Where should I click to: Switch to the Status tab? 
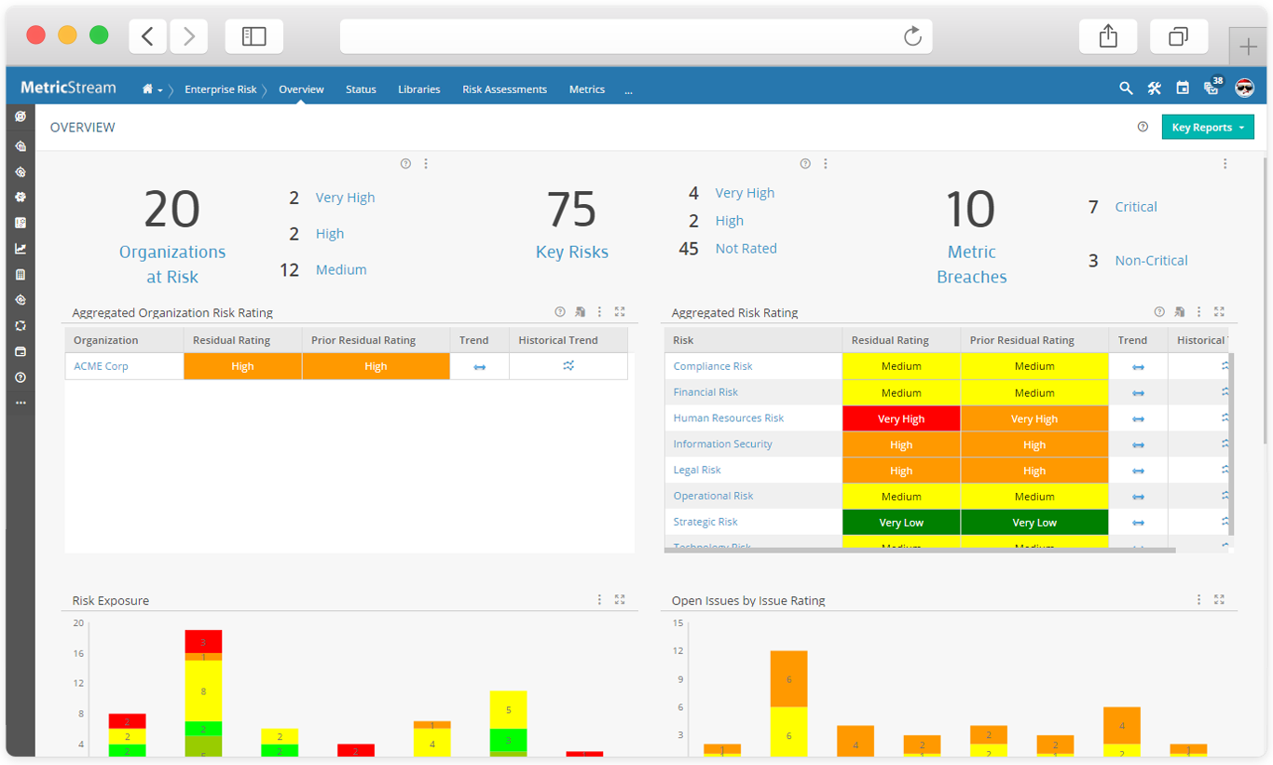361,89
